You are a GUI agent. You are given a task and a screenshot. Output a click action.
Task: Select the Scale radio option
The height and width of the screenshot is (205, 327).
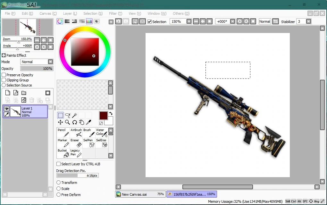click(59, 189)
